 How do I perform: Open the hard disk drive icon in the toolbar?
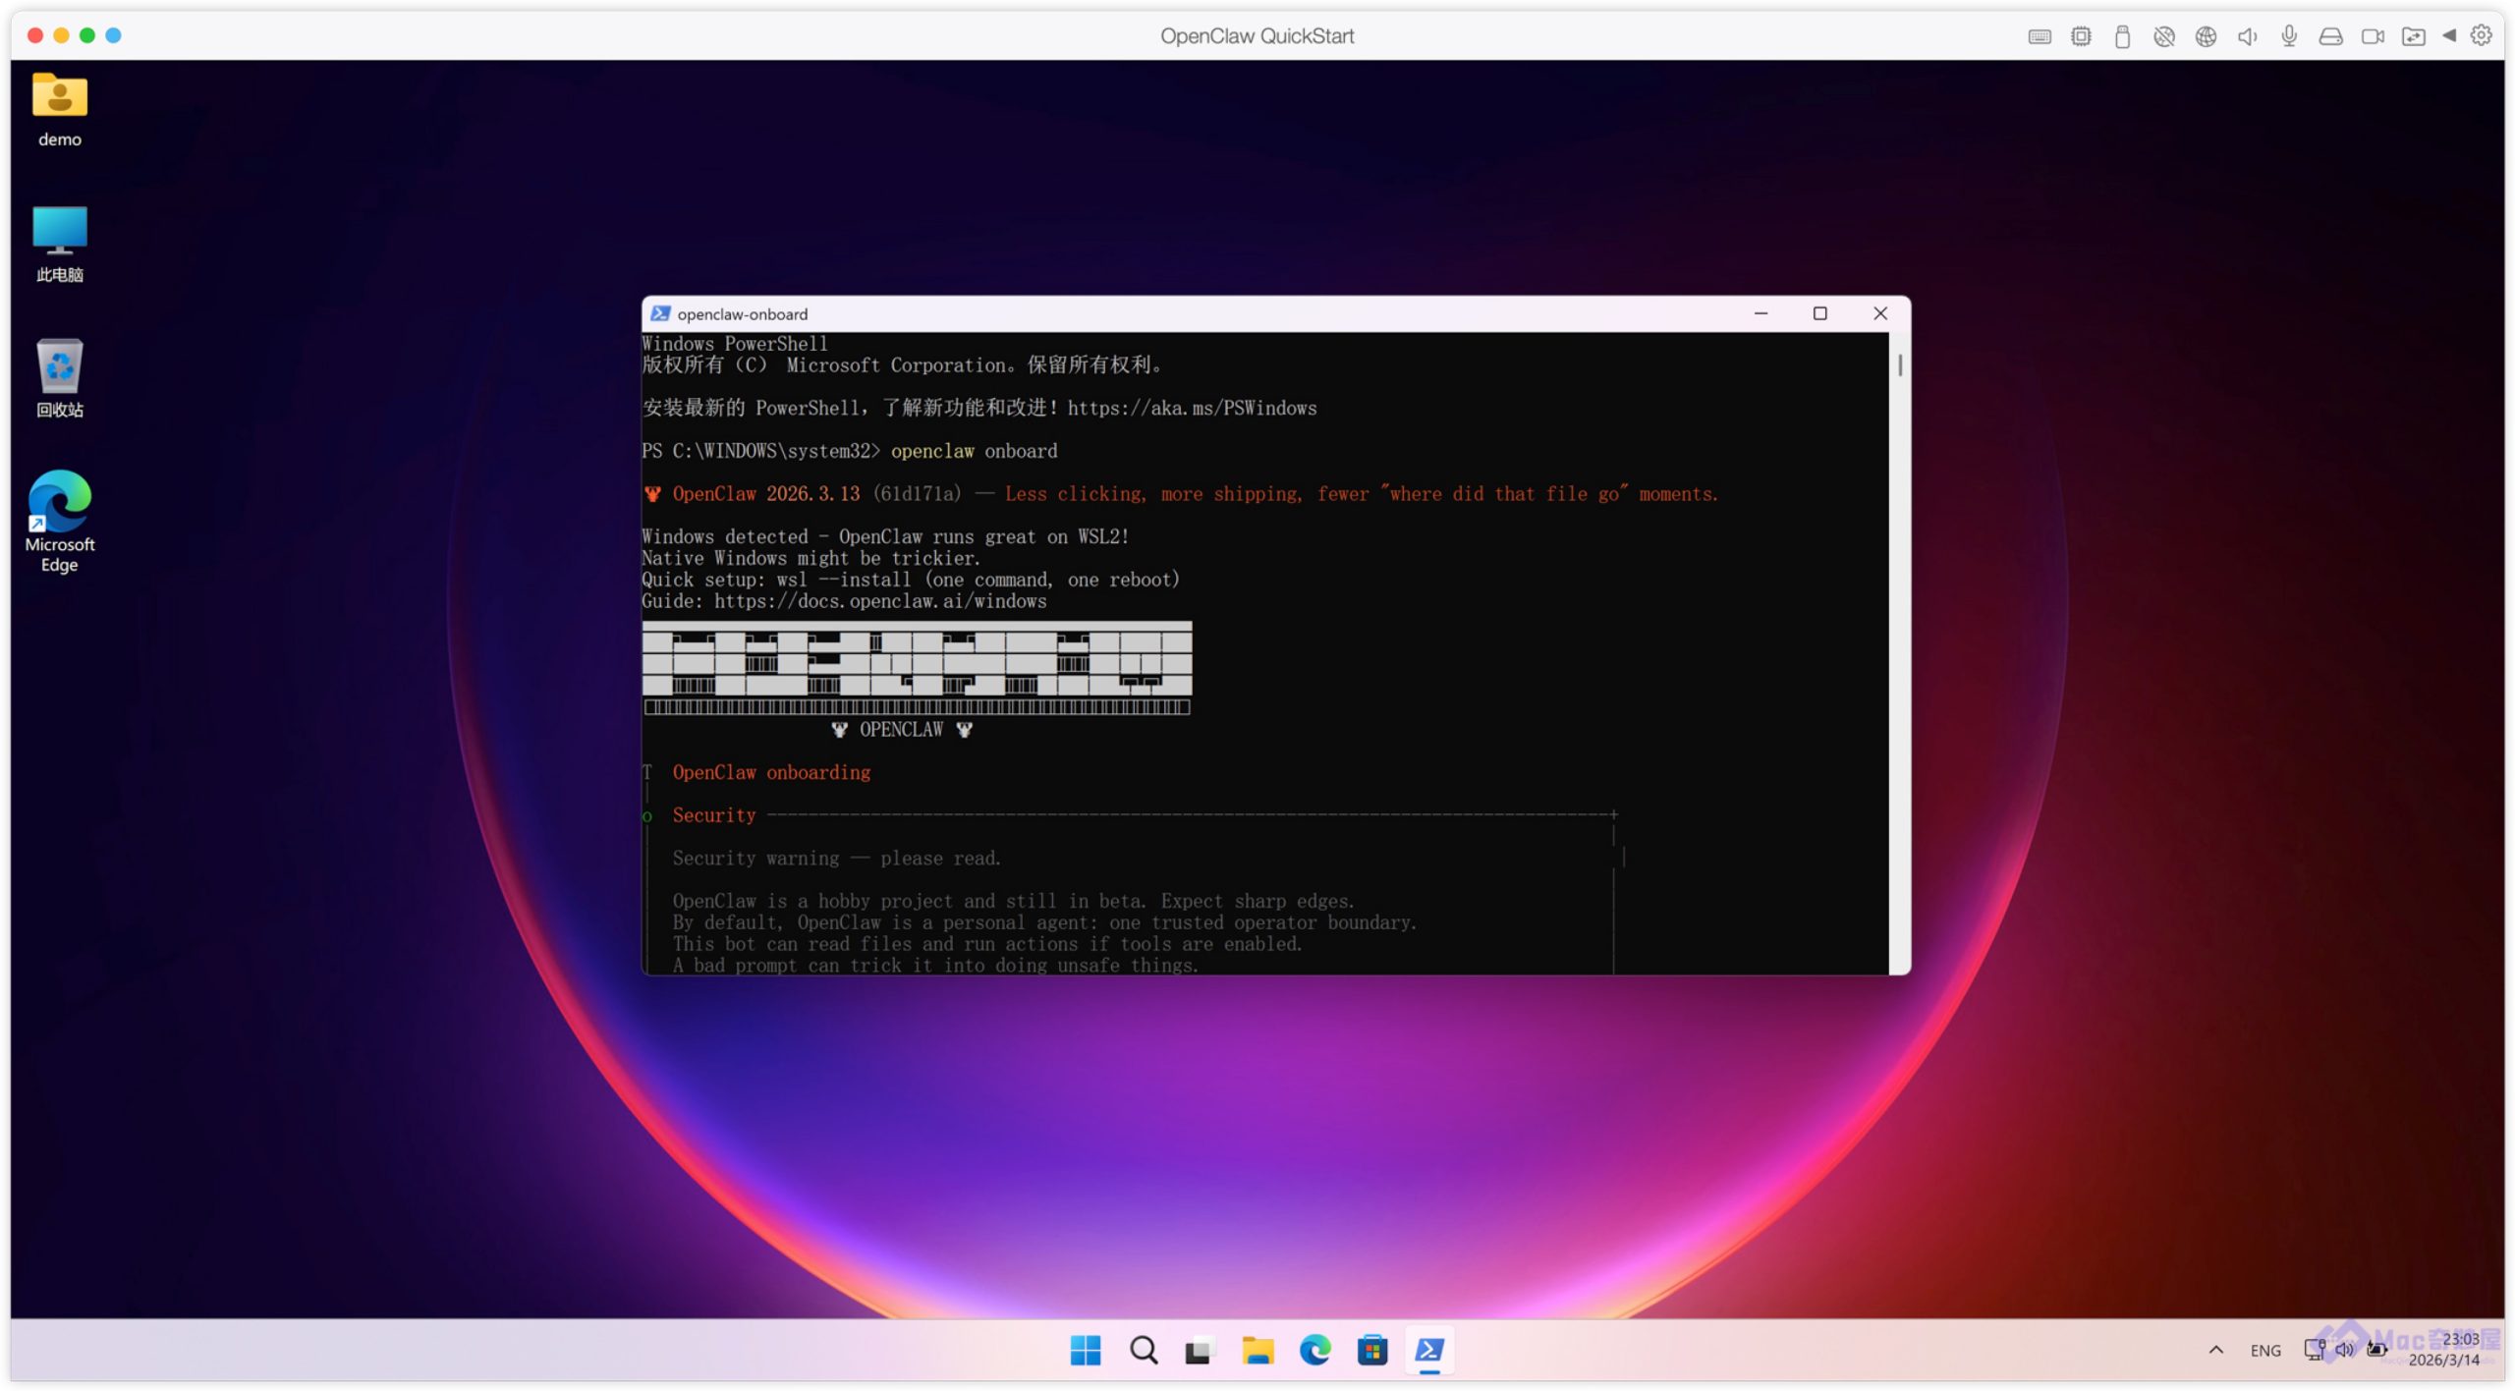pos(2330,36)
